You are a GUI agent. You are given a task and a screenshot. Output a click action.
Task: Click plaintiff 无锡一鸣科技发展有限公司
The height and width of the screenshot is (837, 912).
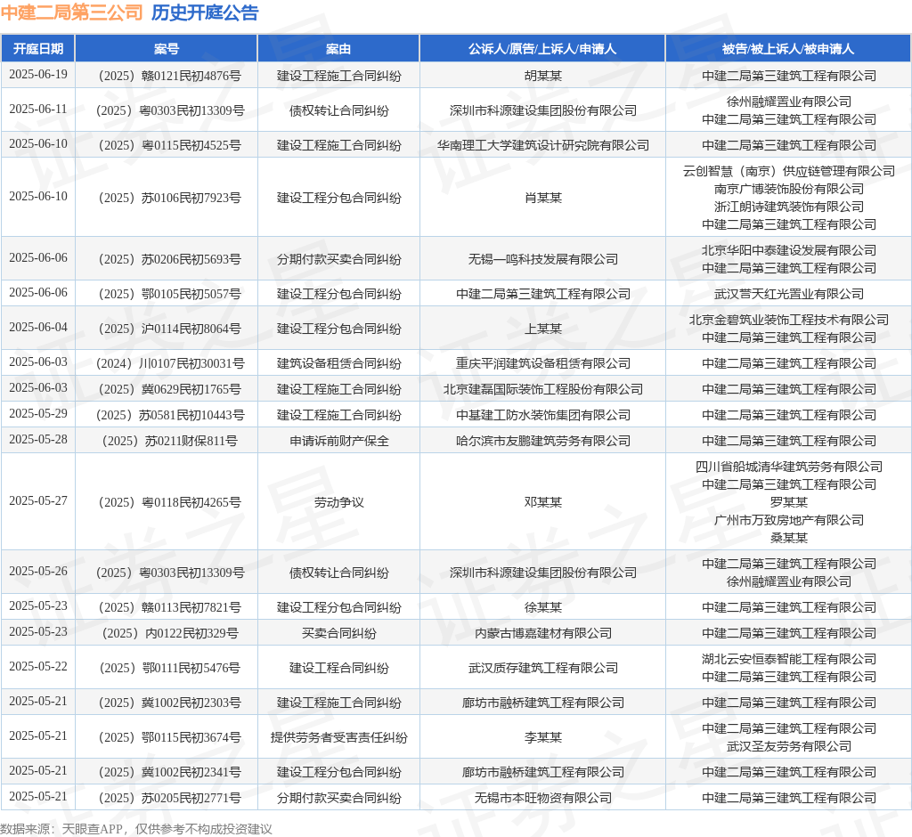543,259
